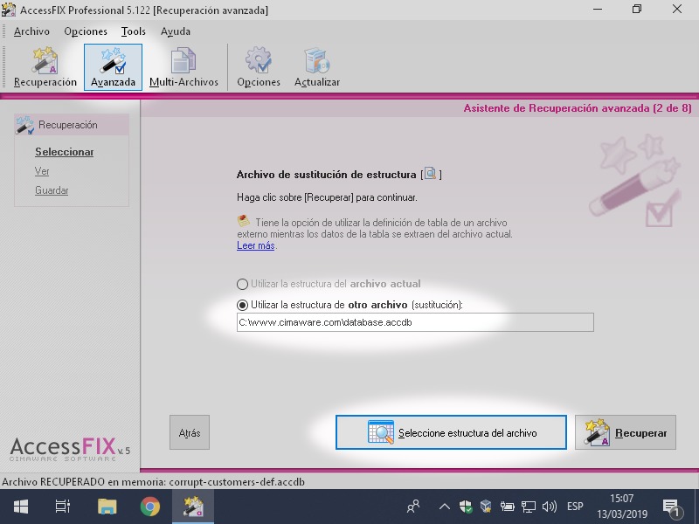
Task: Go back with the Atrás button
Action: pyautogui.click(x=189, y=433)
